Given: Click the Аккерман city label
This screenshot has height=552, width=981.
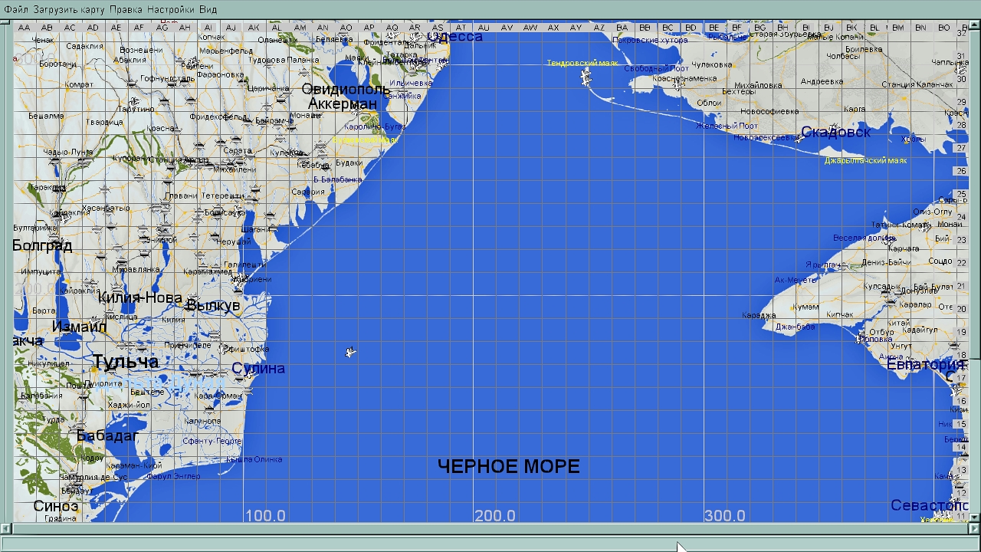Looking at the screenshot, I should pyautogui.click(x=343, y=104).
